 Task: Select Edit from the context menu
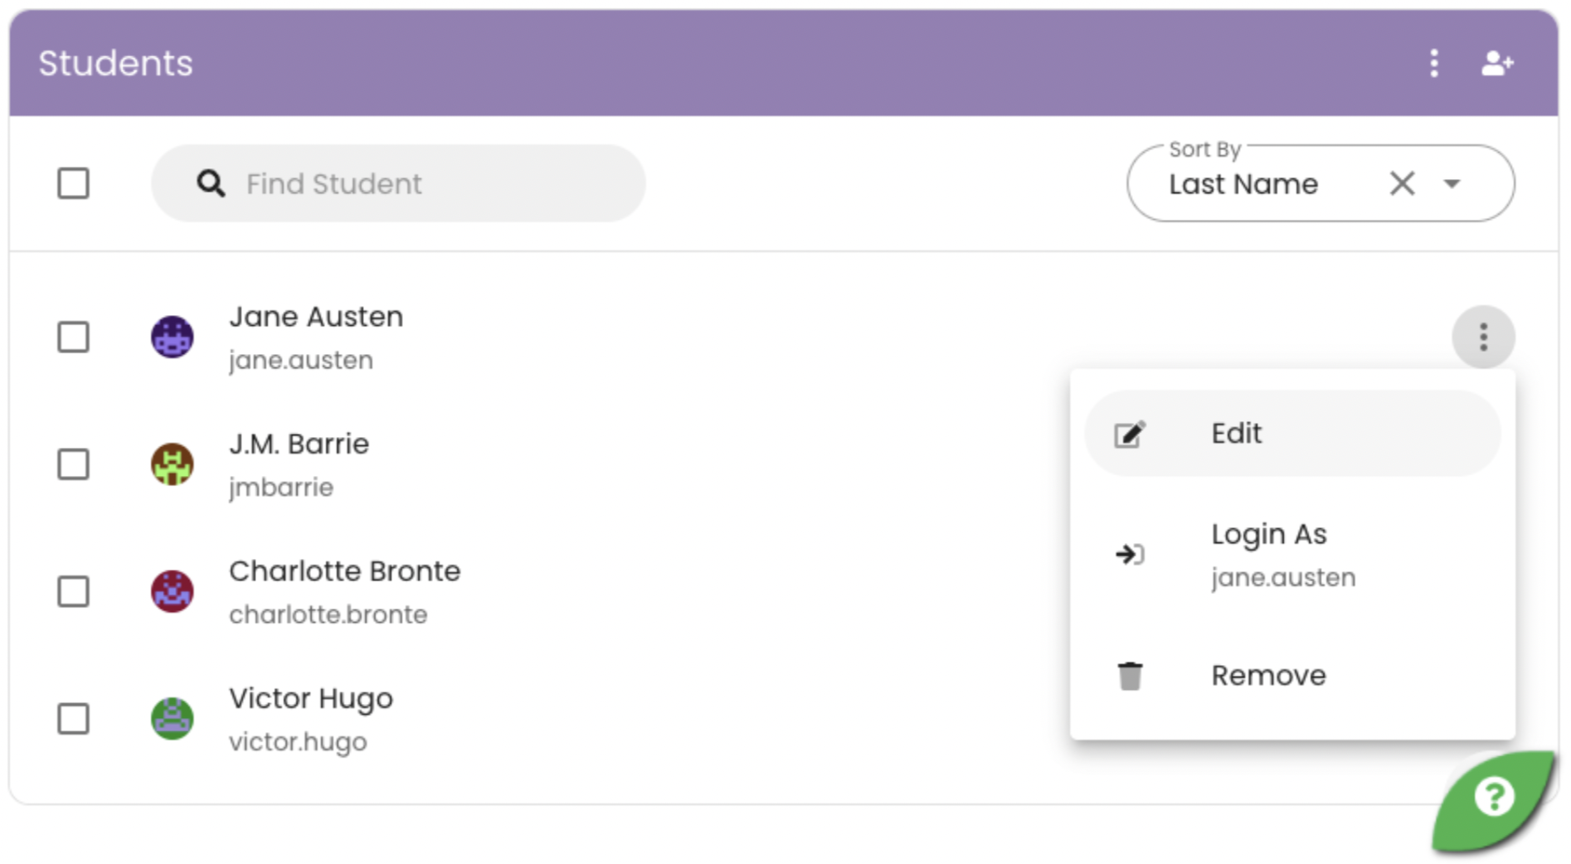pyautogui.click(x=1235, y=432)
